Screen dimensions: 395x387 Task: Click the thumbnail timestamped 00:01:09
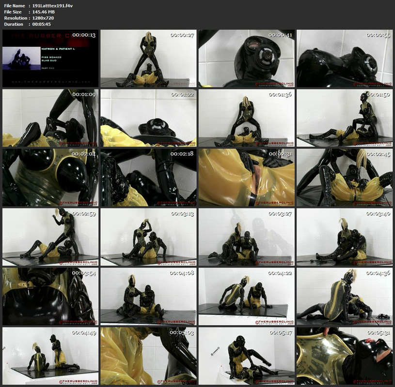(50, 118)
